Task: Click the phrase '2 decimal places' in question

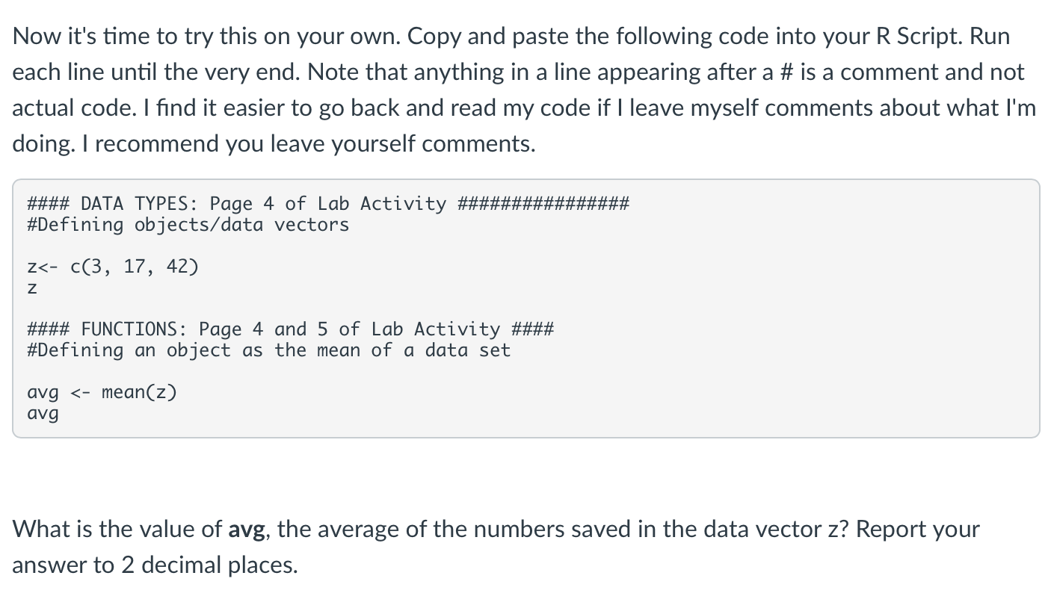Action: tap(209, 565)
